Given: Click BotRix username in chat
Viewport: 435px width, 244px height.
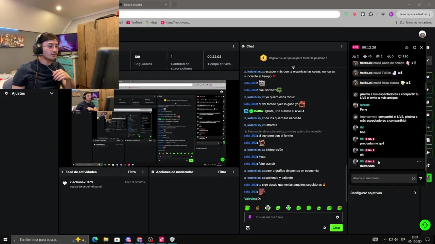Looking at the screenshot, I should 259,111.
